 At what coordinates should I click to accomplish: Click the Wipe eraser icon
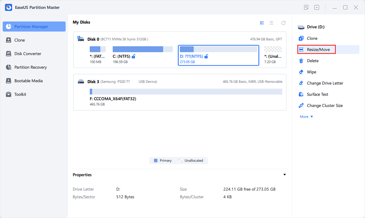pos(301,72)
